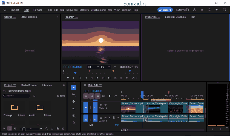Open Program panel hamburger menu
The height and width of the screenshot is (136, 230).
click(77, 17)
